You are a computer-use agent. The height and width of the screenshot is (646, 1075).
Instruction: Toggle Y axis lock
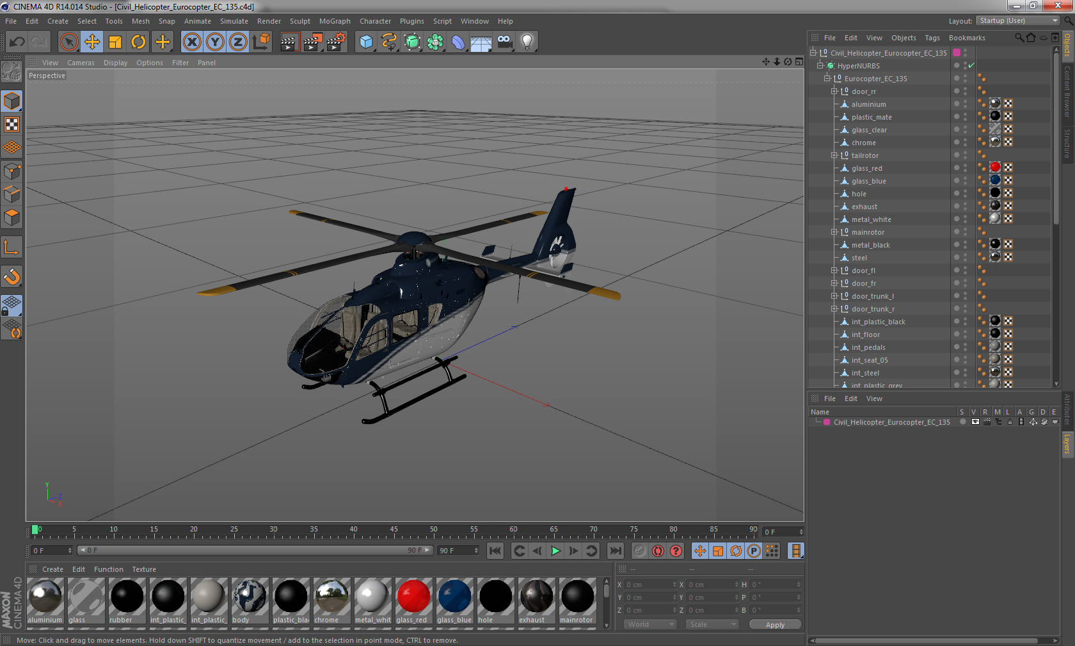pos(215,42)
